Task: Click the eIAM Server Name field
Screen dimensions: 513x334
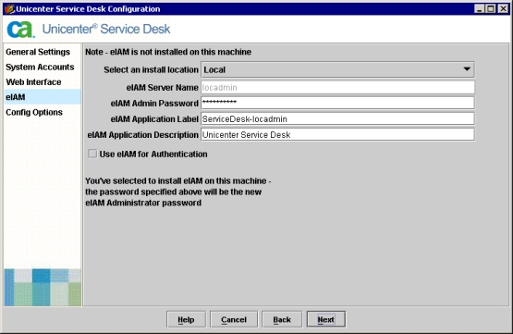Action: (x=337, y=87)
